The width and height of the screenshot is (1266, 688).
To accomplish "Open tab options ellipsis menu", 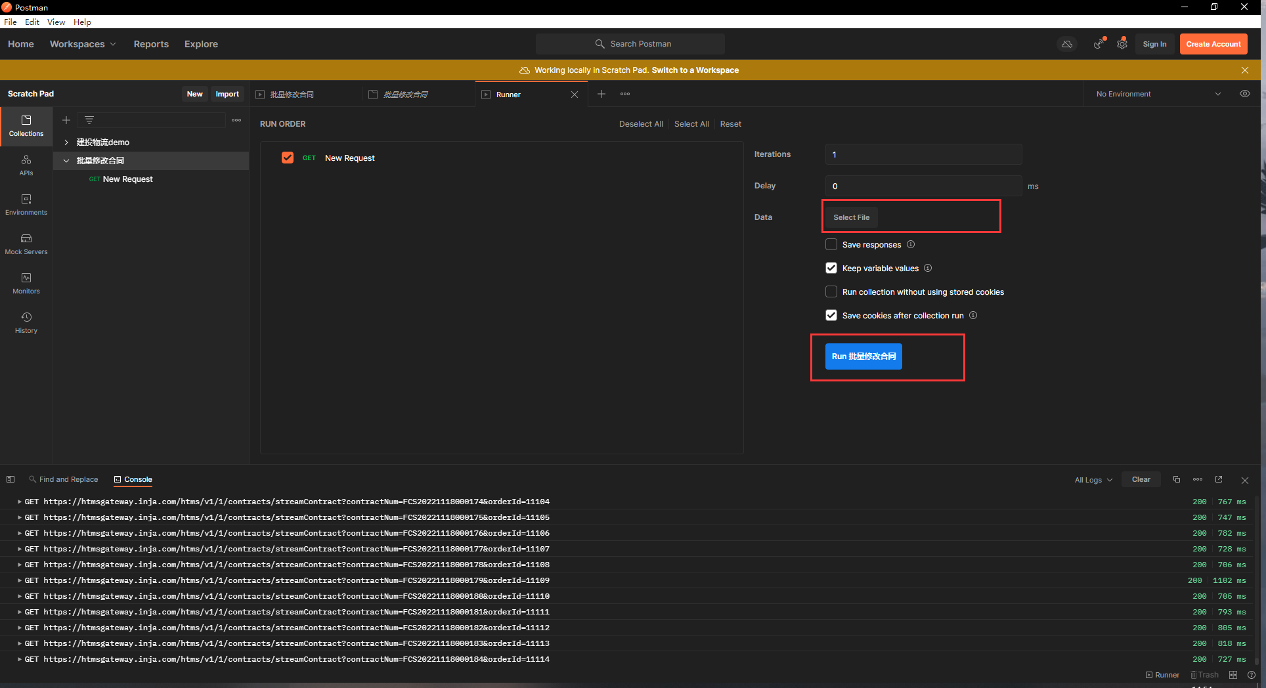I will (x=625, y=94).
